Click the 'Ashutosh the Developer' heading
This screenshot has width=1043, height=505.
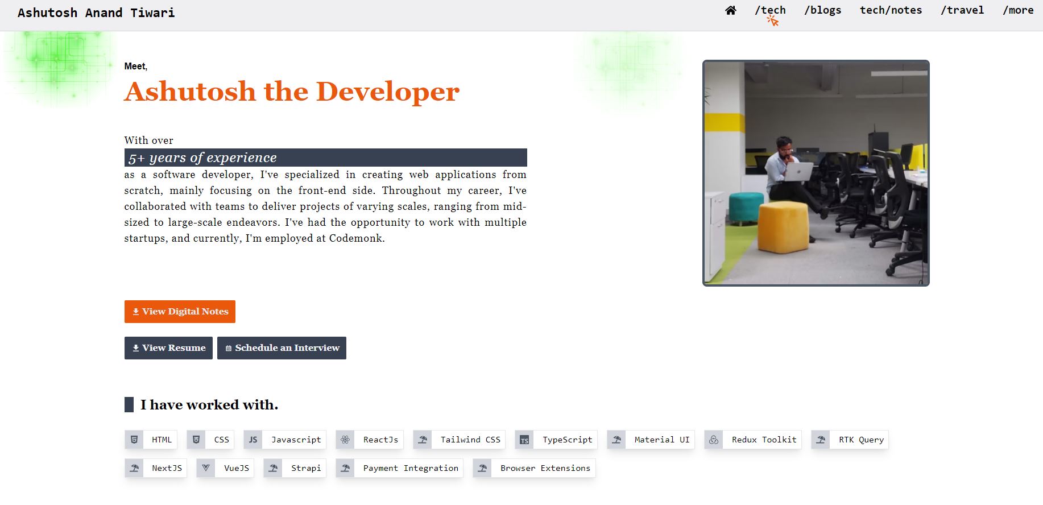[x=292, y=92]
